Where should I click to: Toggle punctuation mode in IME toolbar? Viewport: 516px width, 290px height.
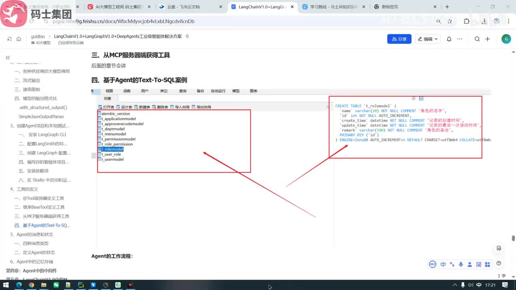(452, 264)
